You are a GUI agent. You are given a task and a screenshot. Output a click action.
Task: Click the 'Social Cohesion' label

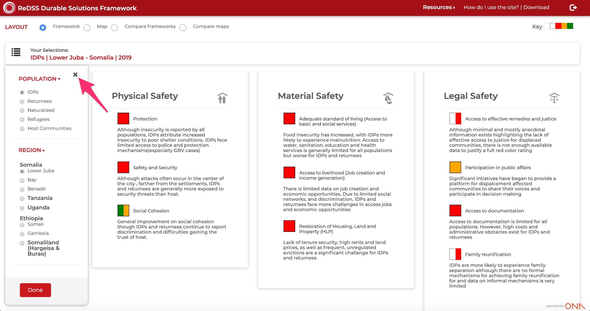pos(151,211)
